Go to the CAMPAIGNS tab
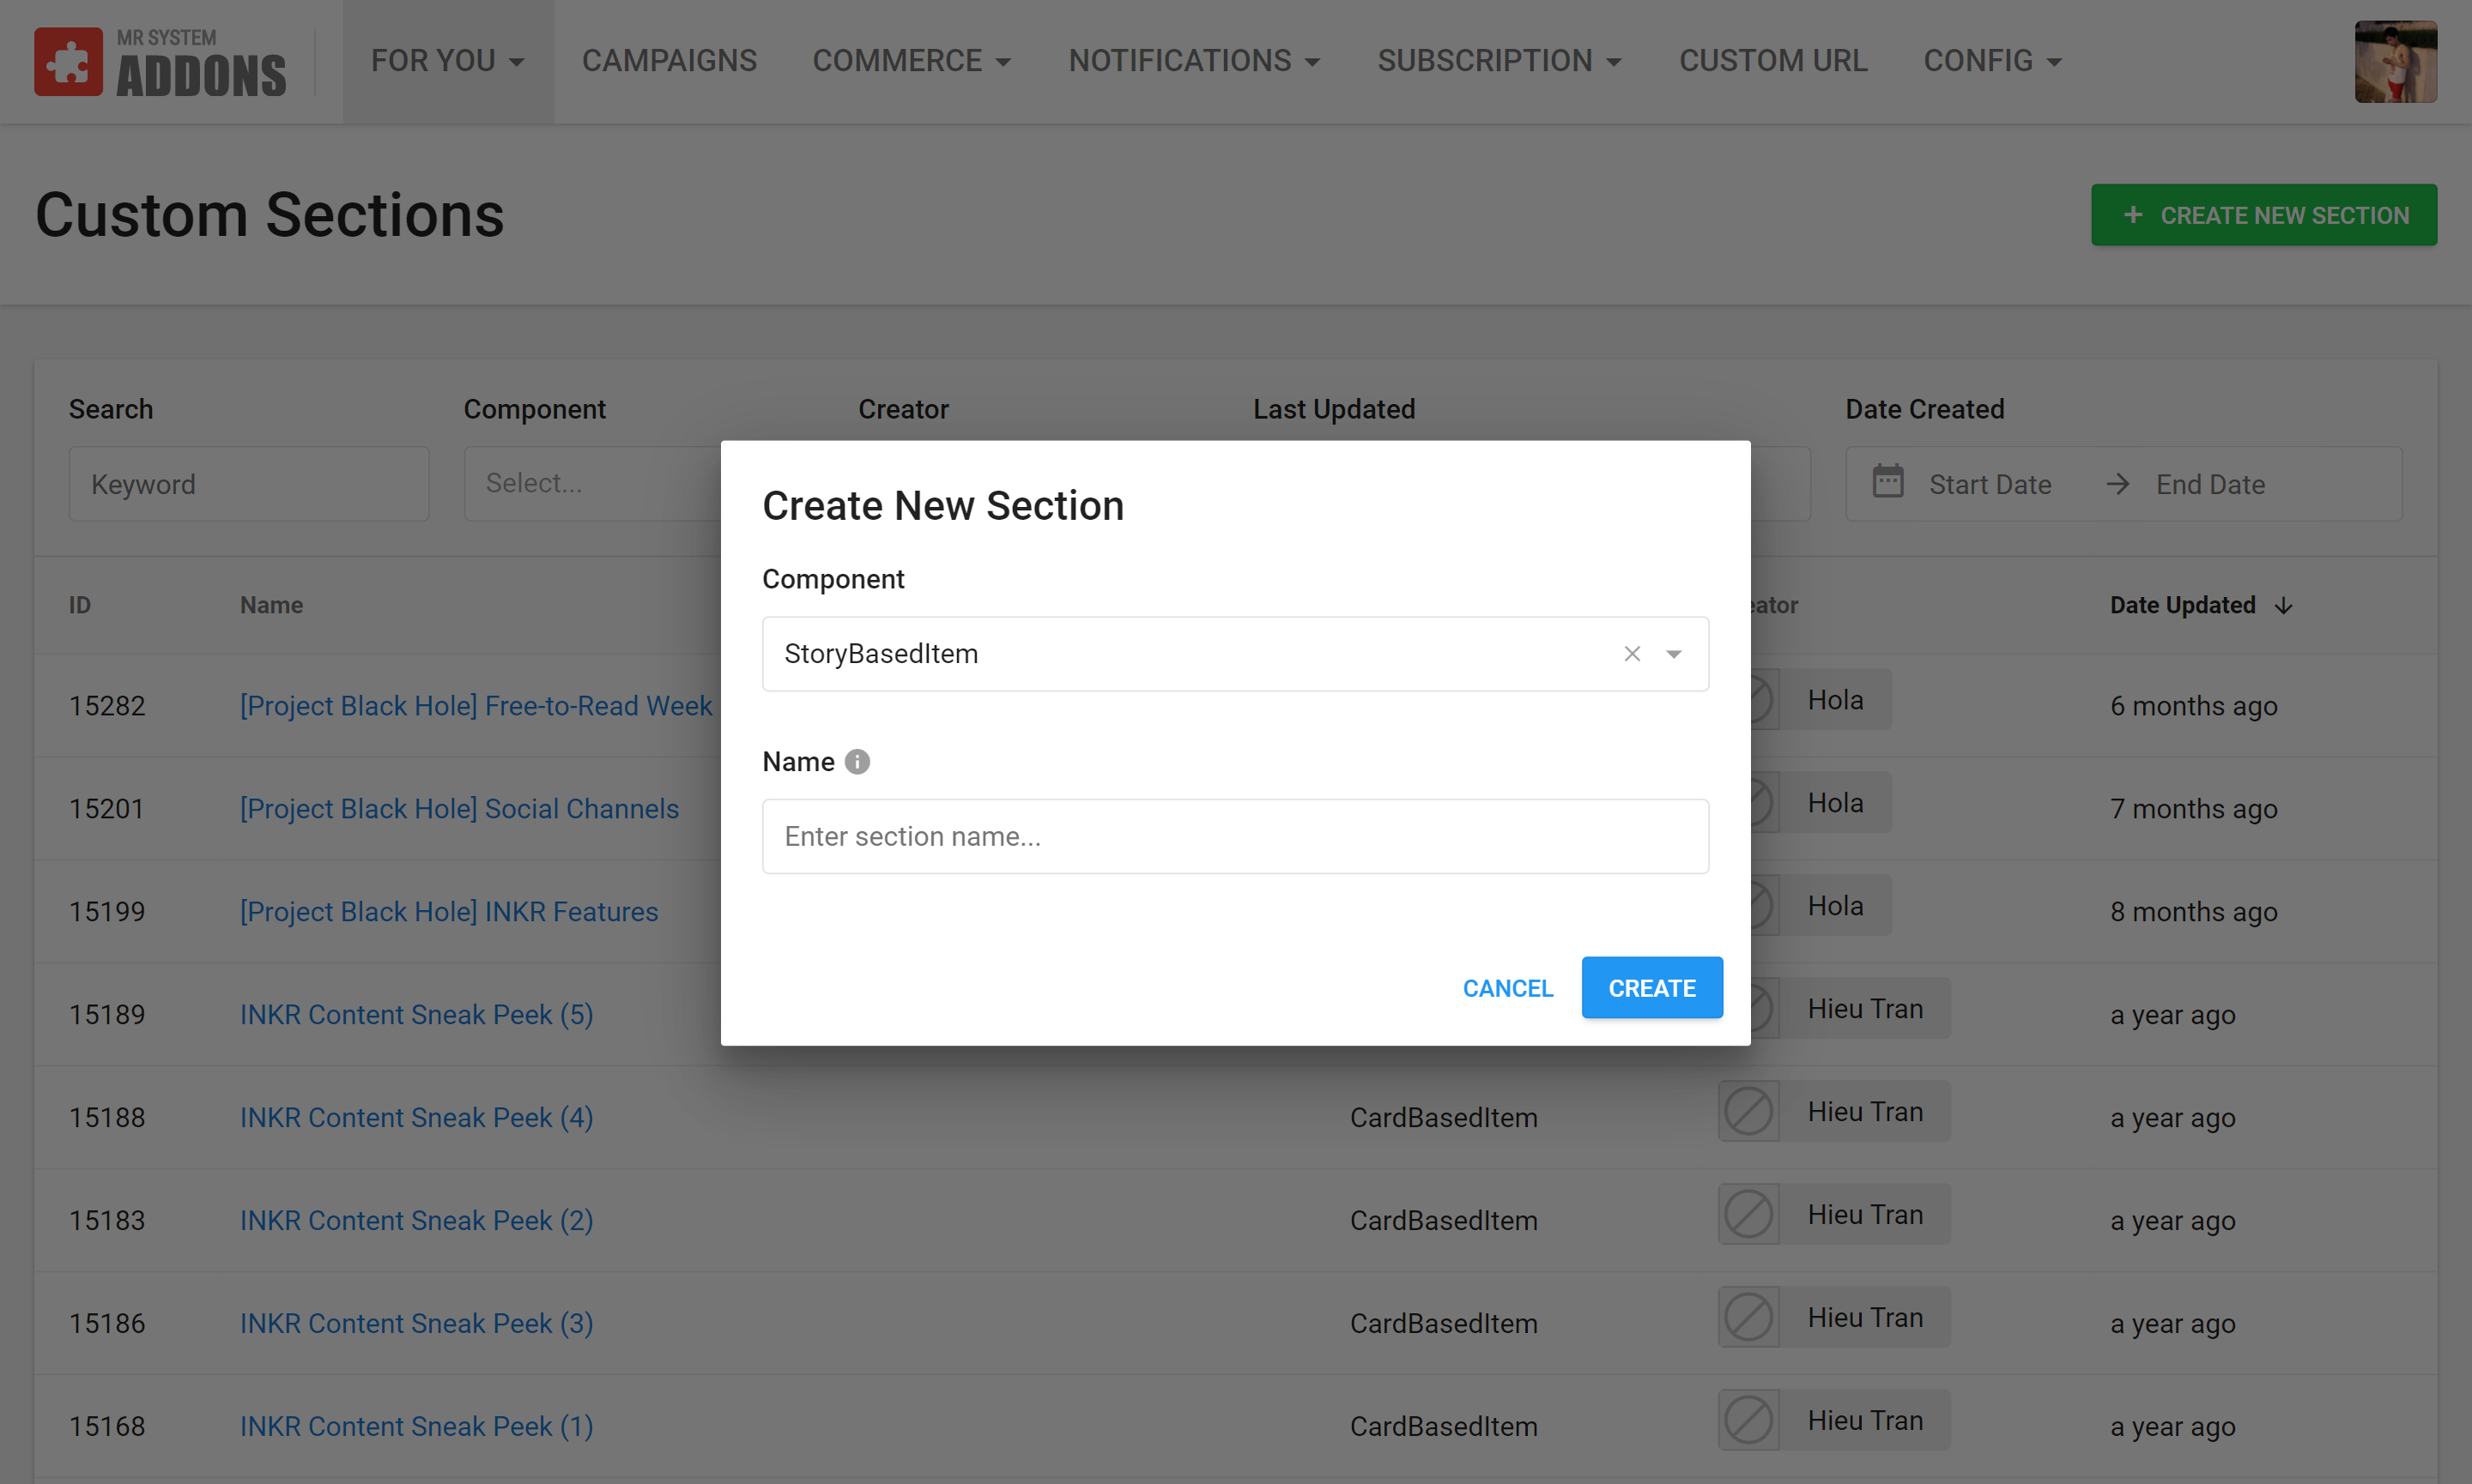This screenshot has height=1484, width=2472. coord(669,61)
